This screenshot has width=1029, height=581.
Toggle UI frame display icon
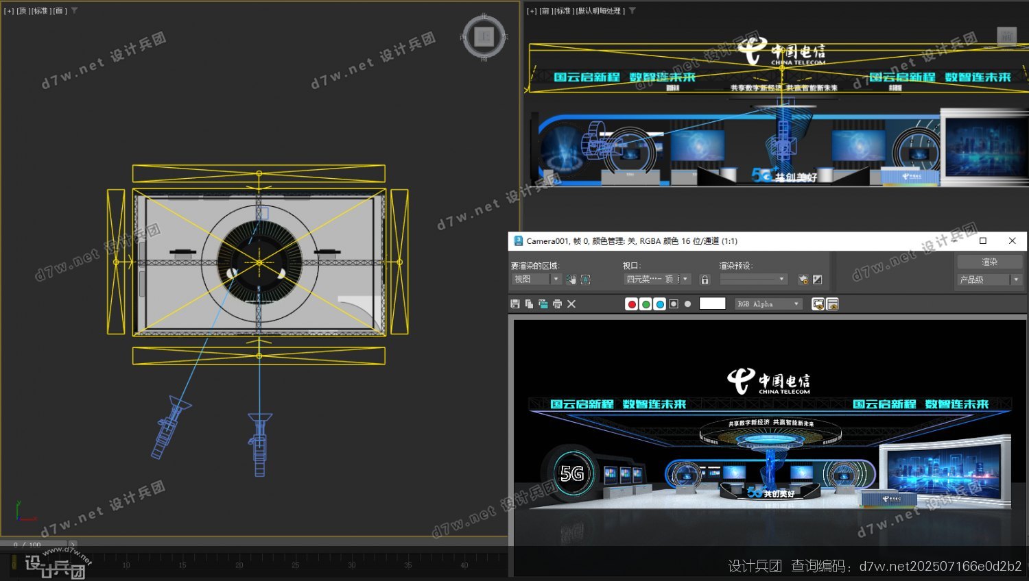pyautogui.click(x=832, y=304)
